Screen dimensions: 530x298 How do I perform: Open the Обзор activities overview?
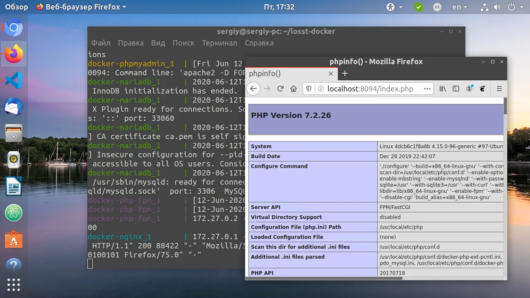(17, 7)
